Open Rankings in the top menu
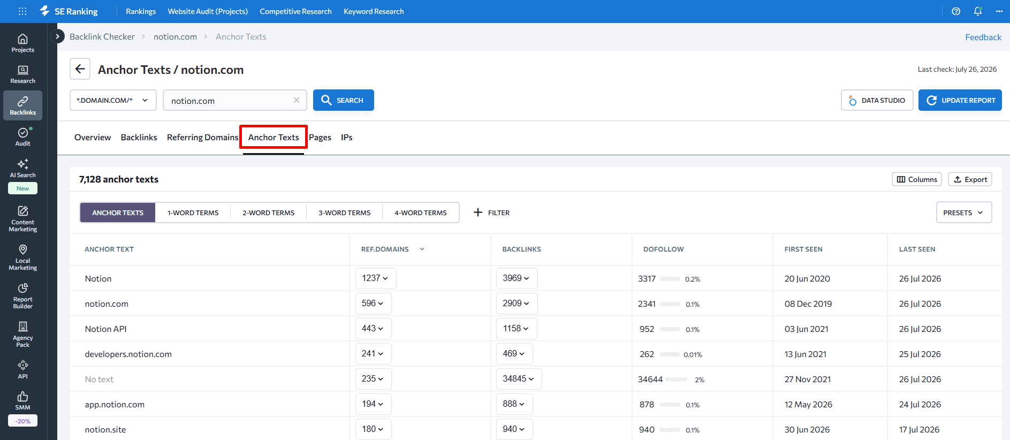1010x440 pixels. (x=141, y=11)
